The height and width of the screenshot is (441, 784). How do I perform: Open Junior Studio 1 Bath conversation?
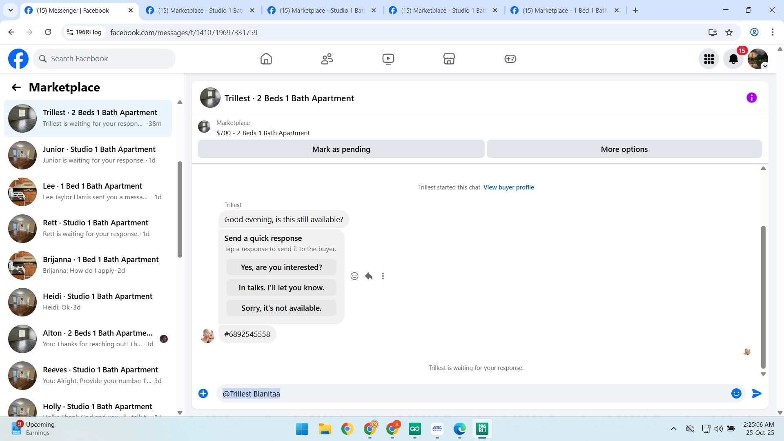[x=88, y=155]
